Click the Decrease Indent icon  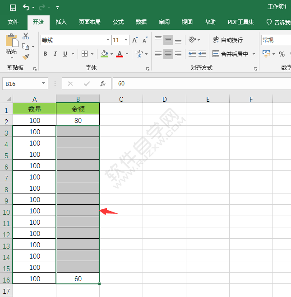click(192, 54)
